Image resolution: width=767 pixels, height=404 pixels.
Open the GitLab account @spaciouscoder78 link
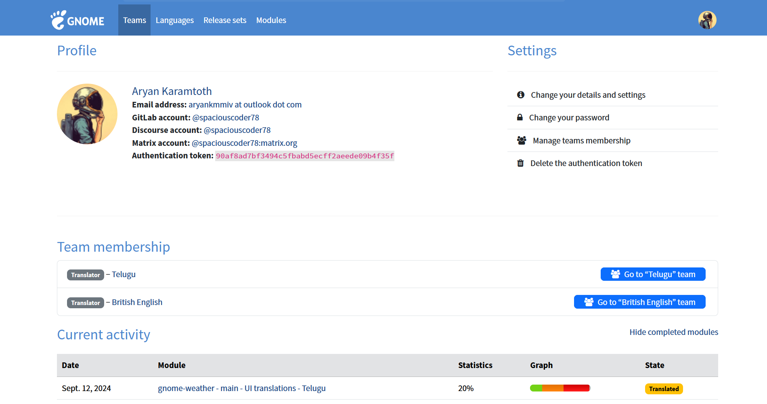click(226, 118)
